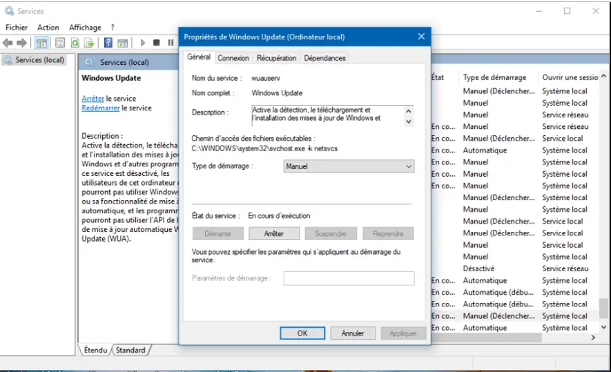Switch to the Récupération tab
The image size is (611, 372).
click(276, 58)
